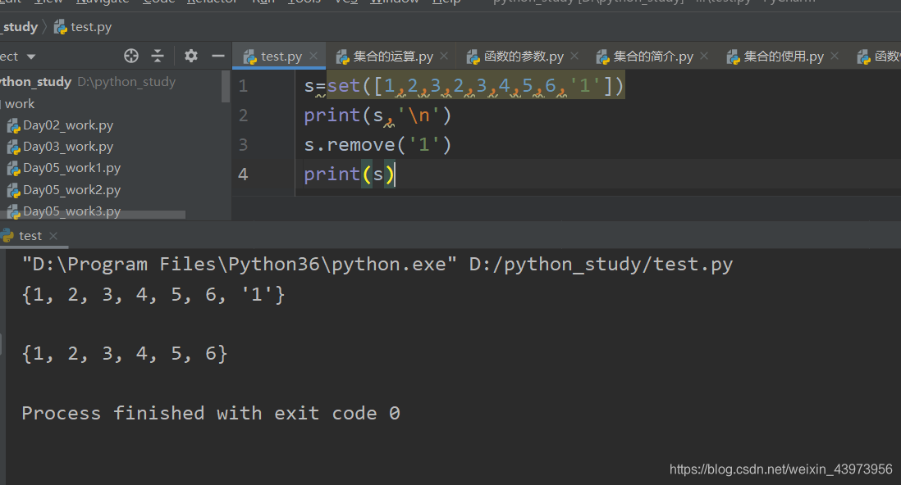Viewport: 901px width, 485px height.
Task: Click the Project panel horizontal scrollbar
Action: click(93, 215)
